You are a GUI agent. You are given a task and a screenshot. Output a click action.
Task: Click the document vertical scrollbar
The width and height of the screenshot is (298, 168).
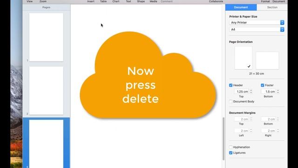click(223, 139)
